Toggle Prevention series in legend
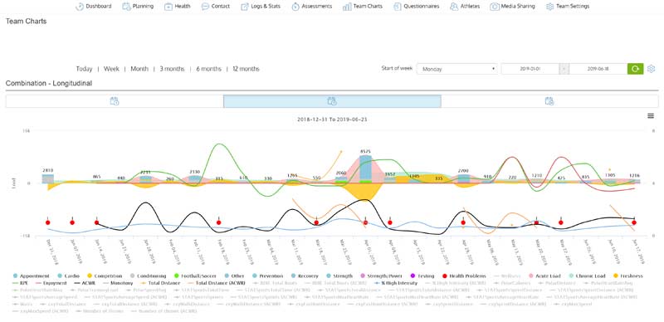 pyautogui.click(x=267, y=276)
